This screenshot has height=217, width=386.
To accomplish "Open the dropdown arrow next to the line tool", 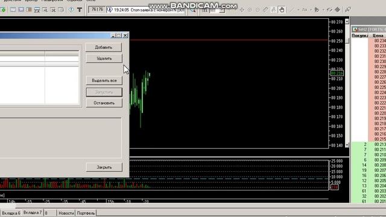I will click(x=298, y=10).
